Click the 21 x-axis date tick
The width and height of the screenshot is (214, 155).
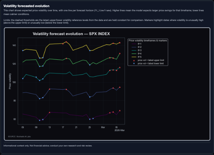coord(76,127)
